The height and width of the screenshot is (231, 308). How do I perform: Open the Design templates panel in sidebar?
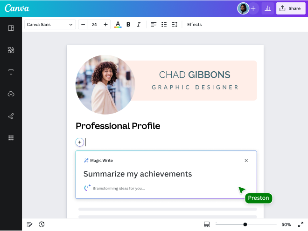[x=11, y=28]
